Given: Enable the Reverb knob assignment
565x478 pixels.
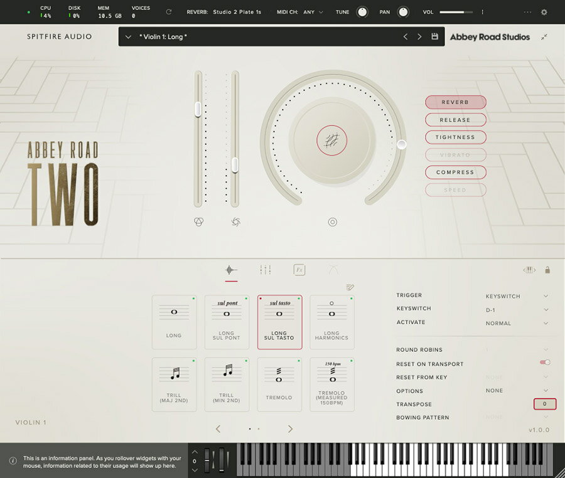Looking at the screenshot, I should pyautogui.click(x=455, y=102).
